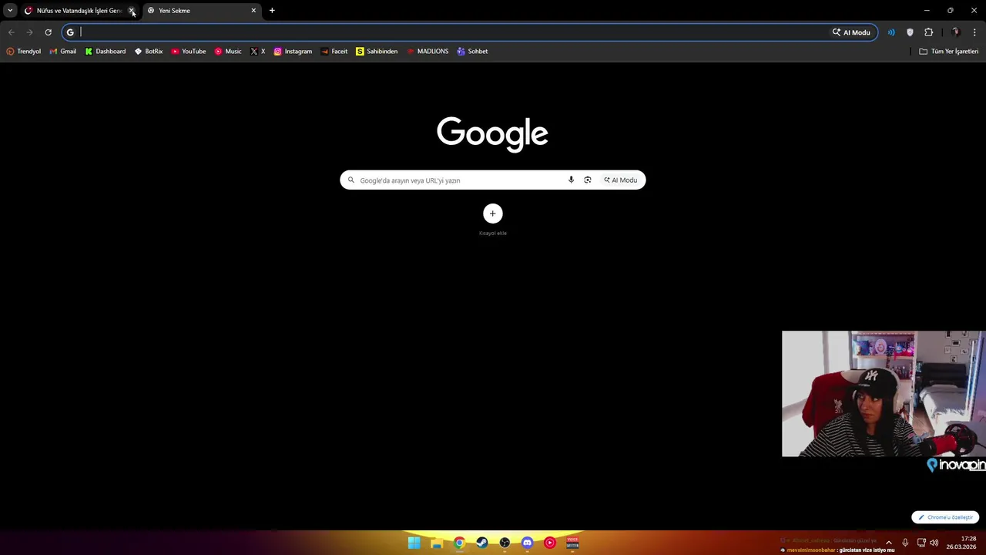Add a shortcut with the plus circle
The width and height of the screenshot is (986, 555).
tap(493, 214)
